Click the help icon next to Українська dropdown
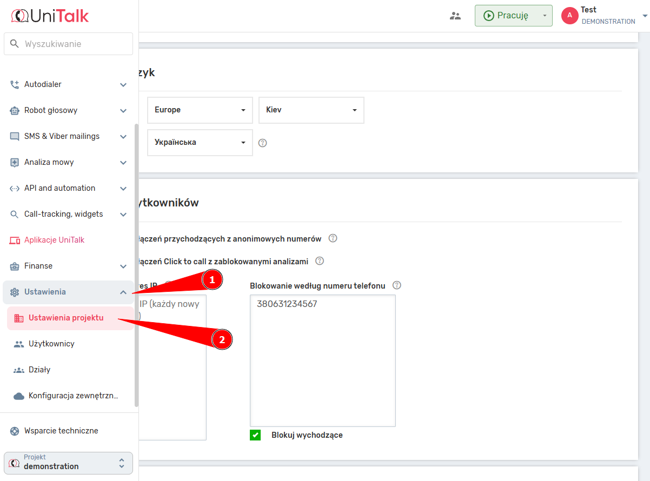Image resolution: width=650 pixels, height=481 pixels. (x=263, y=143)
